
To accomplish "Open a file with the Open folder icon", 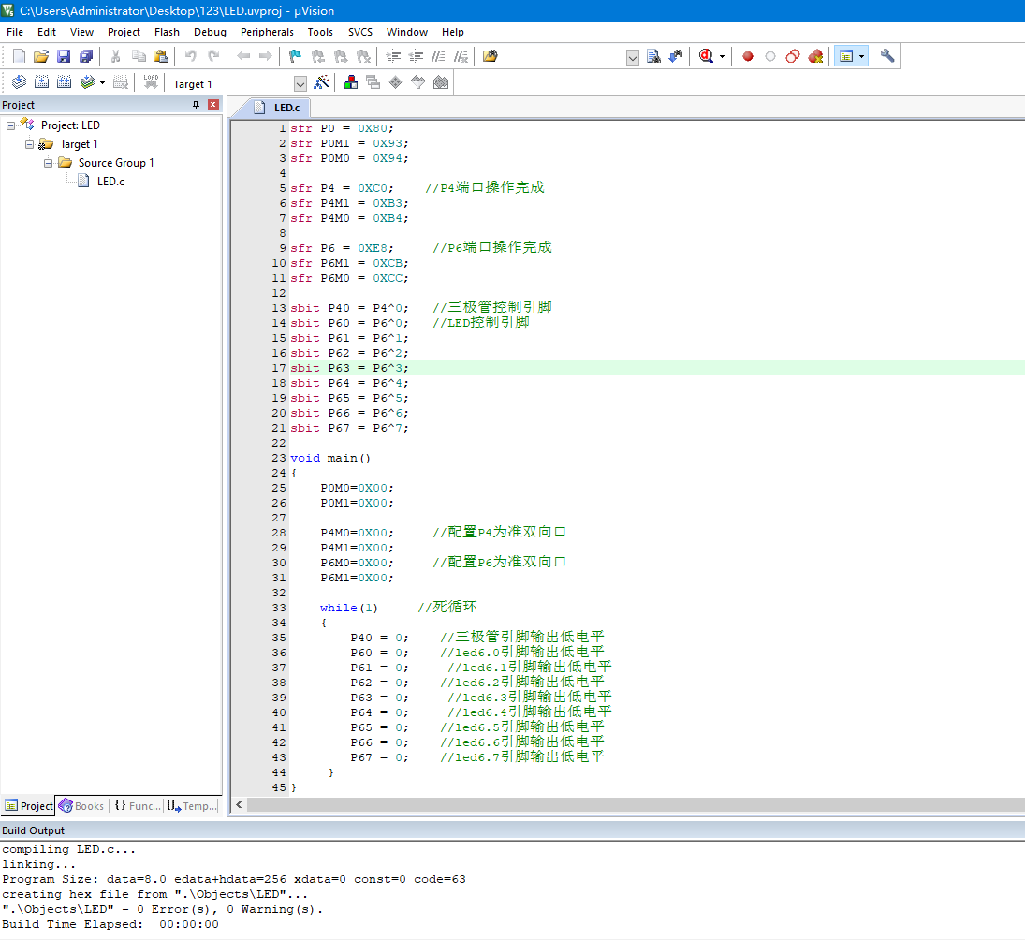I will pyautogui.click(x=41, y=56).
